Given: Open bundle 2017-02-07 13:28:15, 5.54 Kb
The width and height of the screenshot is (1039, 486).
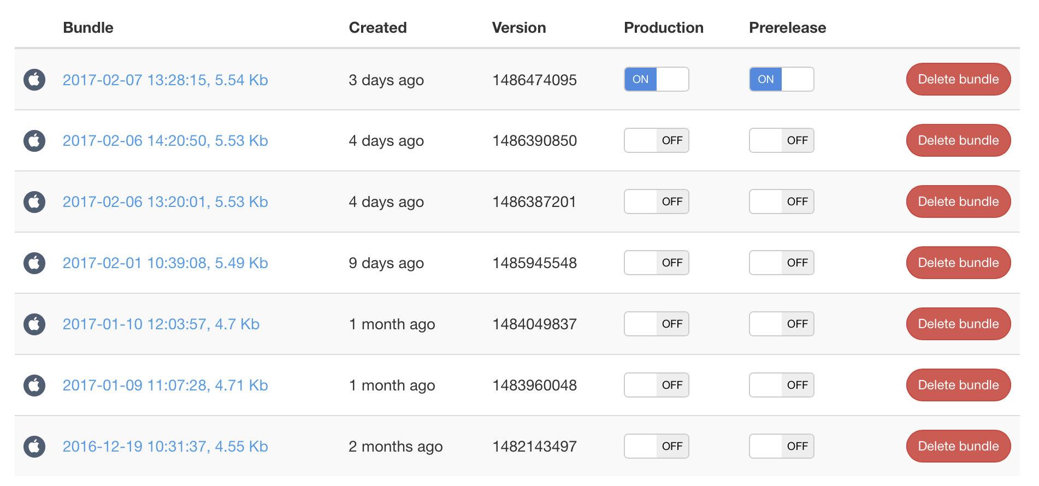Looking at the screenshot, I should 165,80.
